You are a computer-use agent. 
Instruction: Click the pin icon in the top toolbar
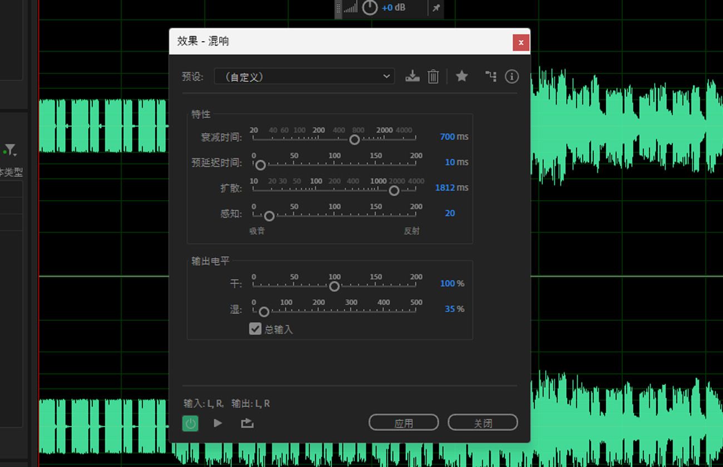pos(436,8)
